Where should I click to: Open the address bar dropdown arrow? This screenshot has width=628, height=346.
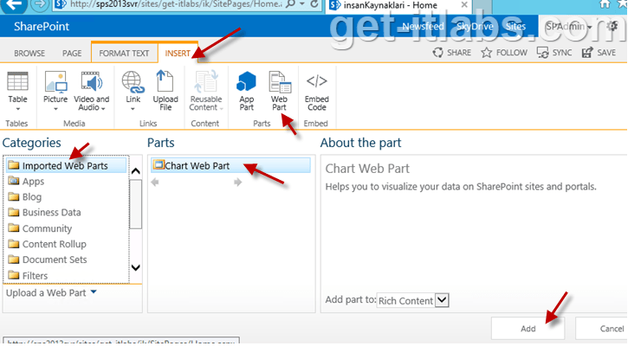[303, 4]
